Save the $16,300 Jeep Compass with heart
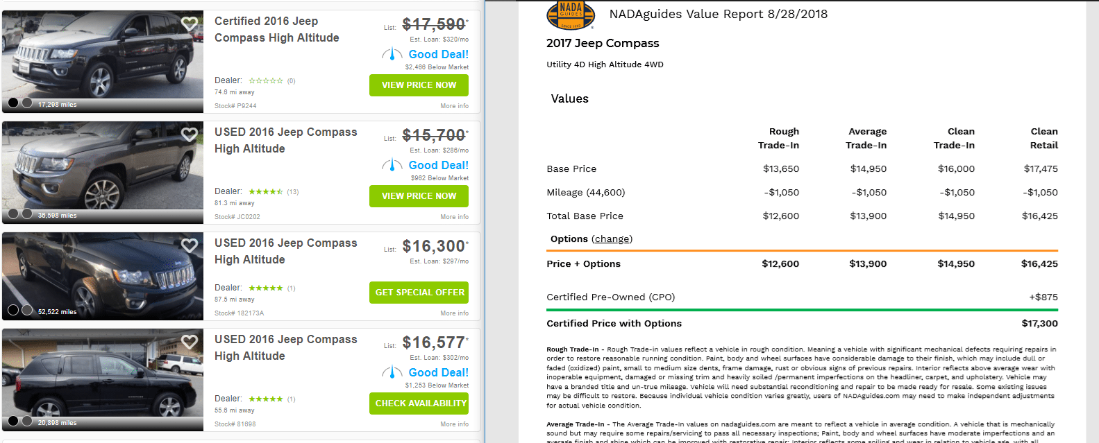The width and height of the screenshot is (1099, 443). click(189, 245)
